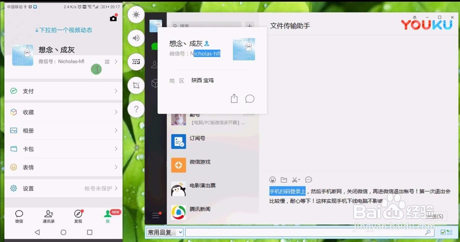
Task: Open 相册 (Album) on the phone
Action: (x=63, y=130)
